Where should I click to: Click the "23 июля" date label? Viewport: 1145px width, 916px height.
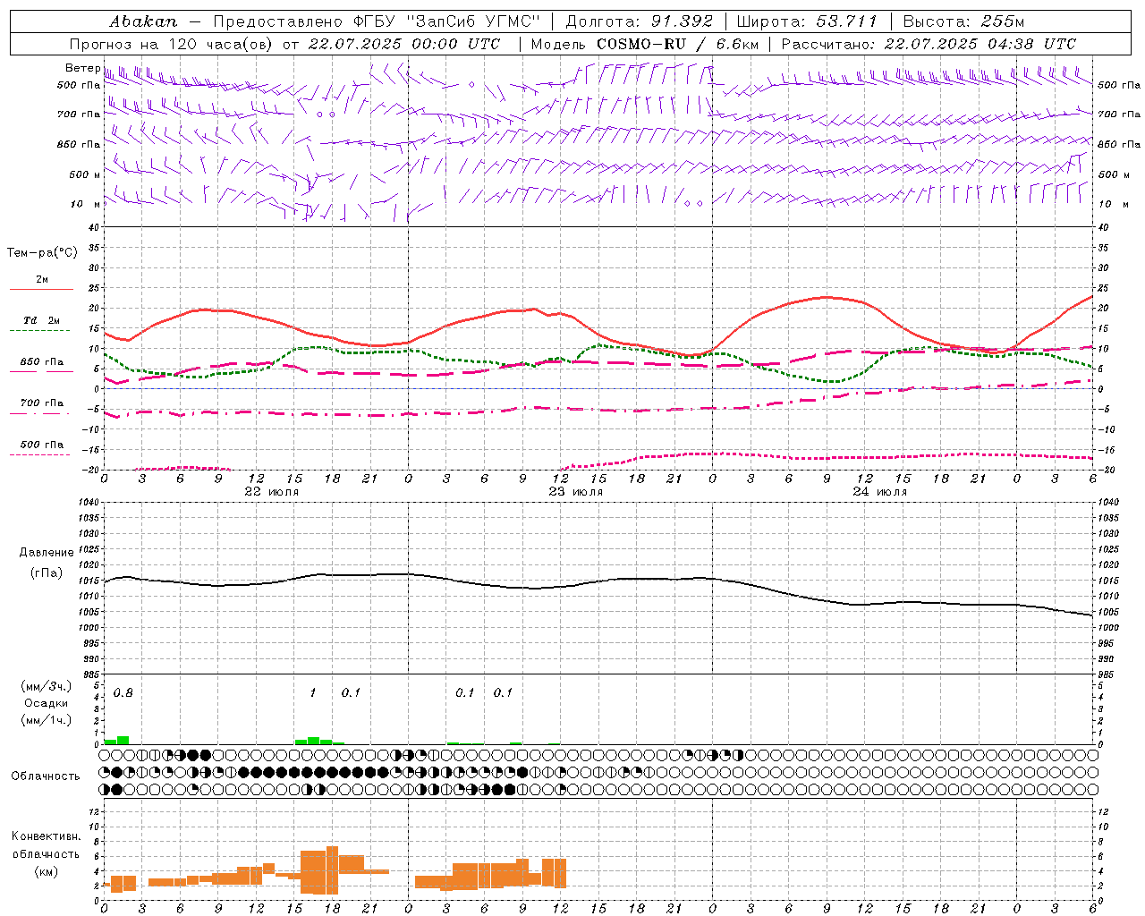click(576, 491)
